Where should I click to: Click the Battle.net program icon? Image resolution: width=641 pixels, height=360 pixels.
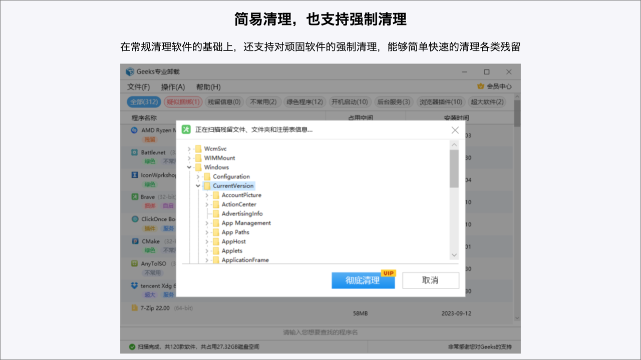[x=134, y=152]
